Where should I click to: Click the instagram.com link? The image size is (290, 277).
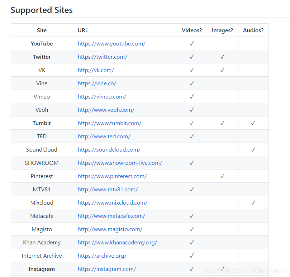(x=107, y=269)
